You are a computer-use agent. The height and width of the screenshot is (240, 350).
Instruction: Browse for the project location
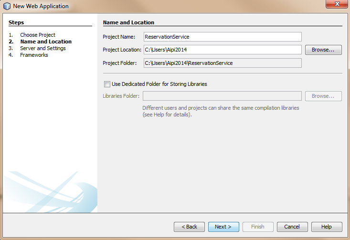(x=323, y=50)
